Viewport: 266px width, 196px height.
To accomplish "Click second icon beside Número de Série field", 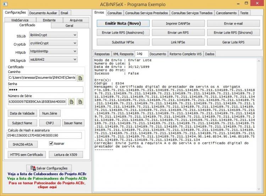I will point(80,102).
